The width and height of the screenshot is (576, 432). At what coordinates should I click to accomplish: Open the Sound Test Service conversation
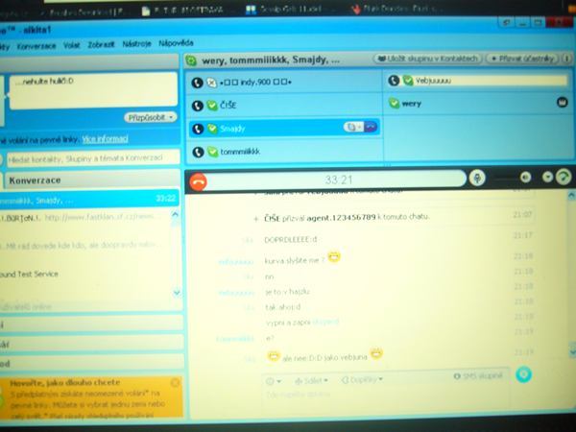[85, 274]
